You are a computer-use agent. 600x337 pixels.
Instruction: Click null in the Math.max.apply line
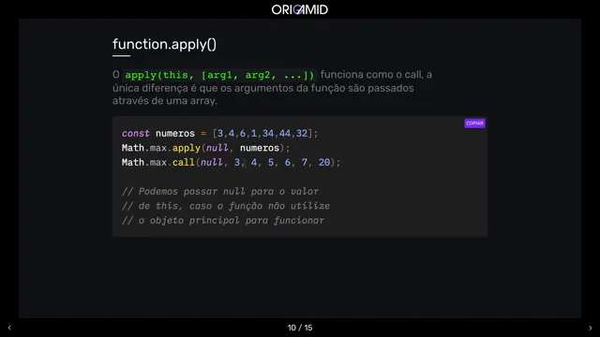click(x=217, y=148)
